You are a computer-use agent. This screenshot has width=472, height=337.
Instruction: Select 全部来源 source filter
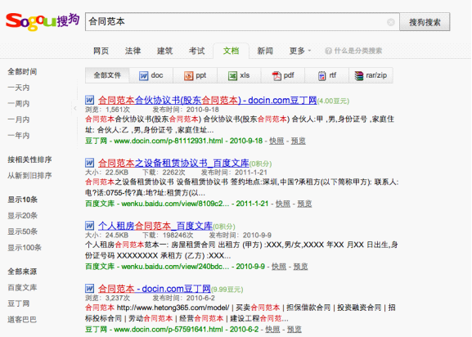(x=22, y=272)
